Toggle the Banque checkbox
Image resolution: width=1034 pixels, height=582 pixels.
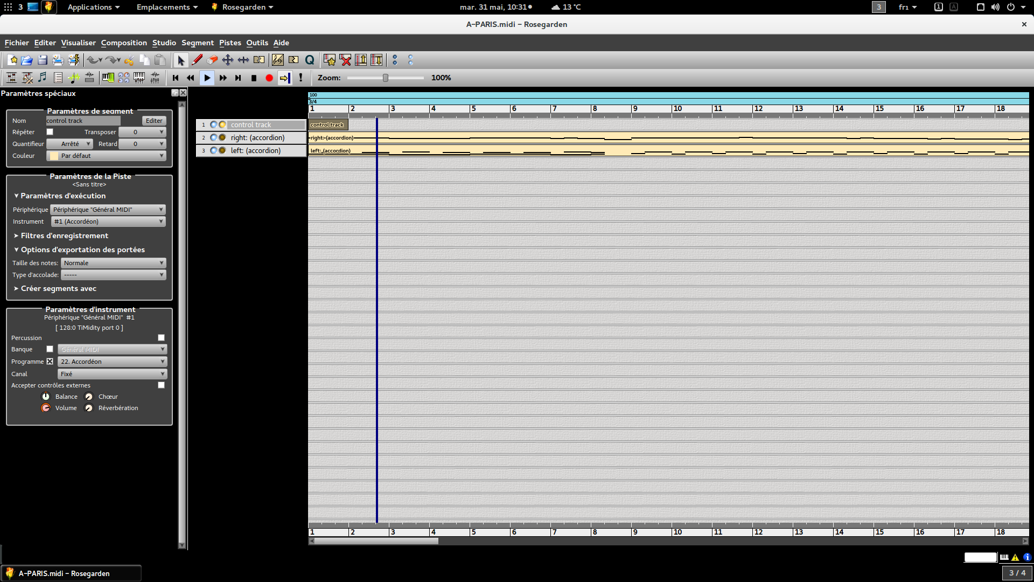point(50,349)
